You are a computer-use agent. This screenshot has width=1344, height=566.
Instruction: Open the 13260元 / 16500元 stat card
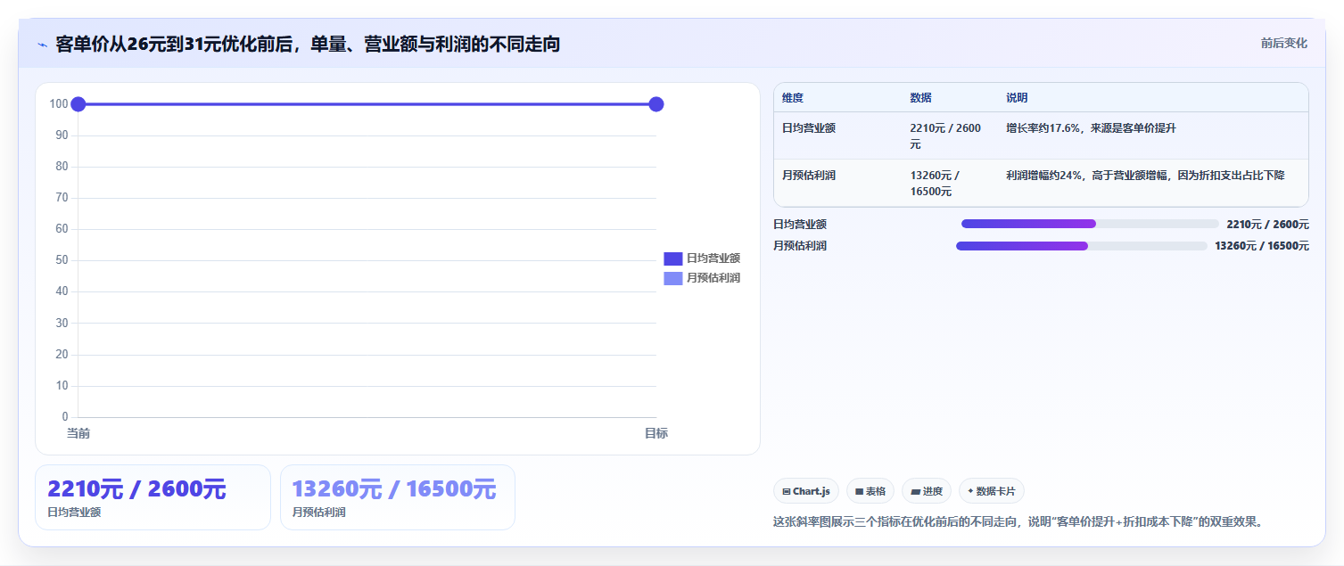point(398,497)
